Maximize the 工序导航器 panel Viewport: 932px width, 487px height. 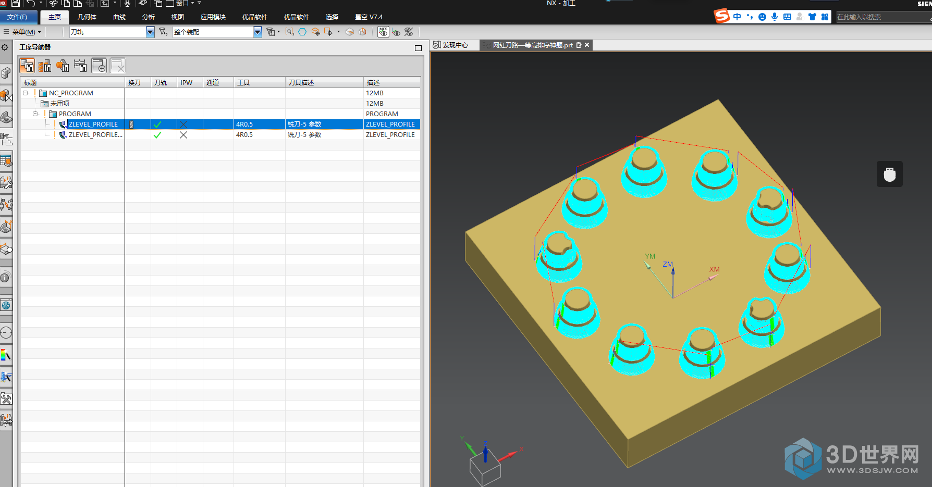tap(418, 48)
